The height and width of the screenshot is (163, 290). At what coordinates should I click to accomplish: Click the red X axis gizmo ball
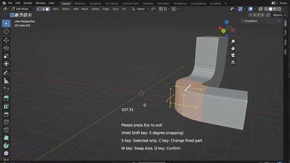click(x=220, y=28)
